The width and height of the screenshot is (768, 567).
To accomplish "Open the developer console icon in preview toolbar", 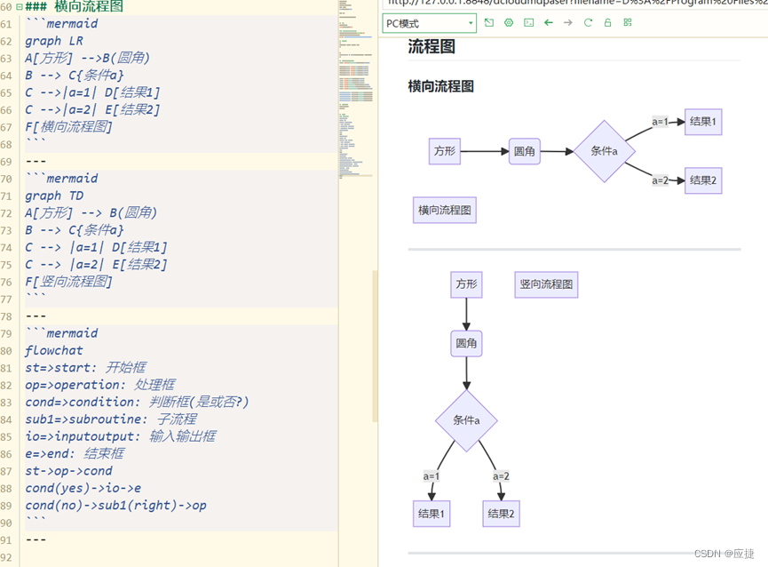I will [x=528, y=22].
